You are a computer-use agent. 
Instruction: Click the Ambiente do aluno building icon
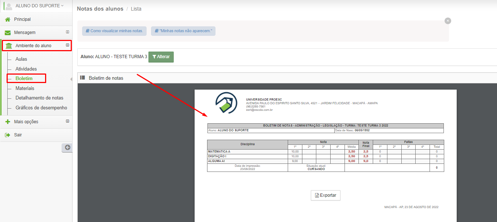tap(9, 46)
